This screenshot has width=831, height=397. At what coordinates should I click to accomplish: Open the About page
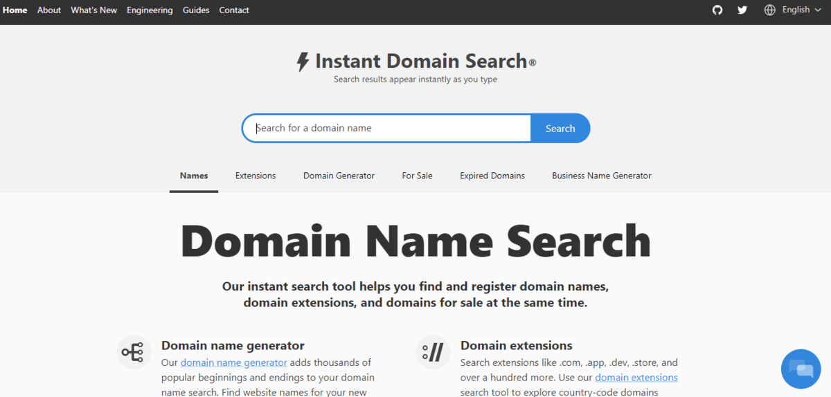click(49, 10)
